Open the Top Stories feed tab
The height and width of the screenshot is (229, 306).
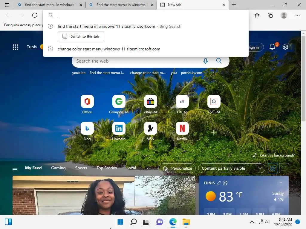coord(107,168)
